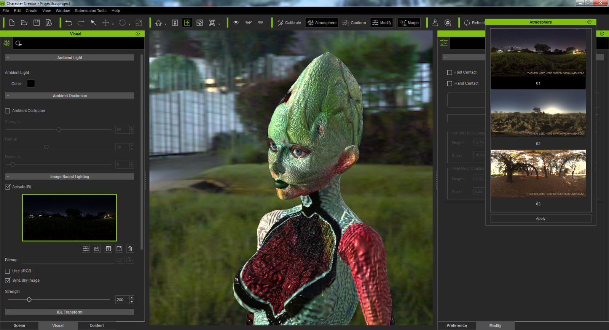
Task: Select the arrow selection tool
Action: click(x=93, y=23)
